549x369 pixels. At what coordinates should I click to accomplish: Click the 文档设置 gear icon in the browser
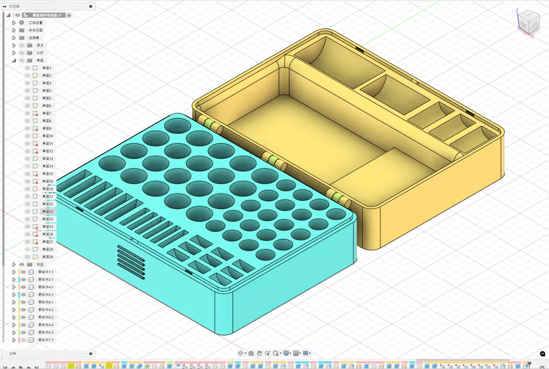pyautogui.click(x=21, y=22)
